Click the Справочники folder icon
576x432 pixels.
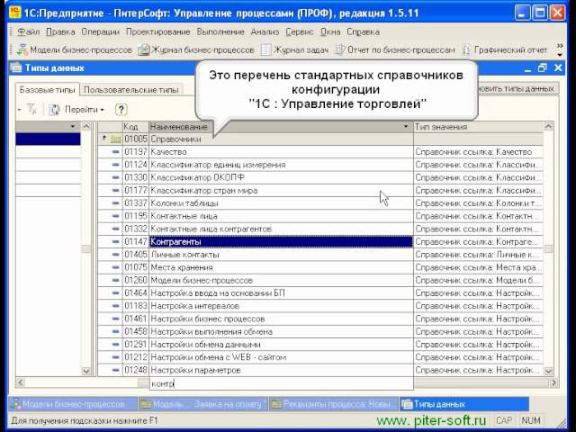click(x=116, y=139)
